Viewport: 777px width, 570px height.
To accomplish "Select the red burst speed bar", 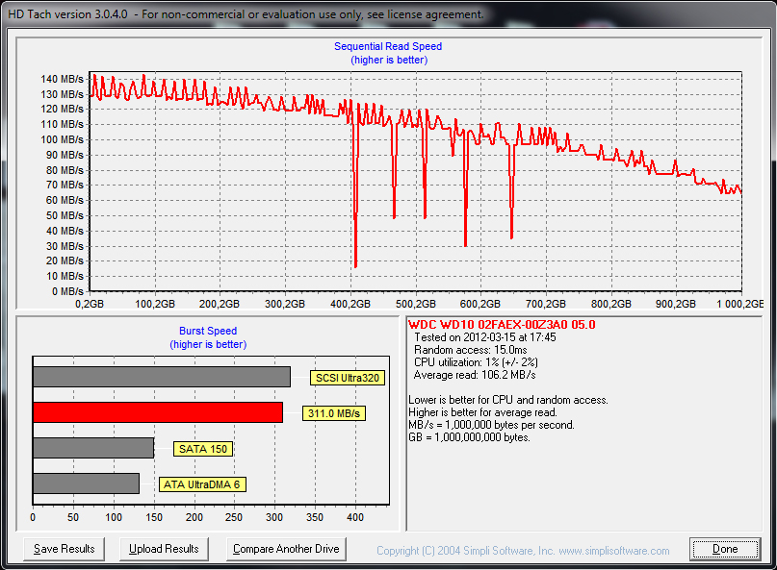I will point(158,412).
